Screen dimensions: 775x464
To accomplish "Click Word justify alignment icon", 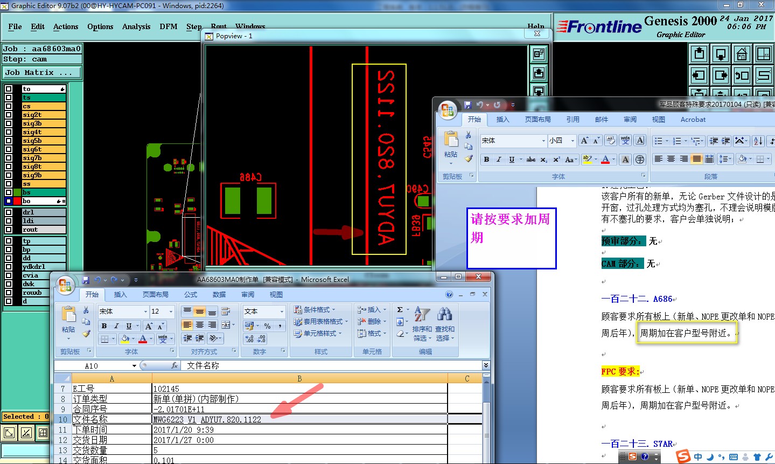I will pos(696,159).
